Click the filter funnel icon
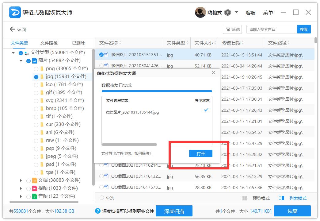The height and width of the screenshot is (221, 320). 228,29
